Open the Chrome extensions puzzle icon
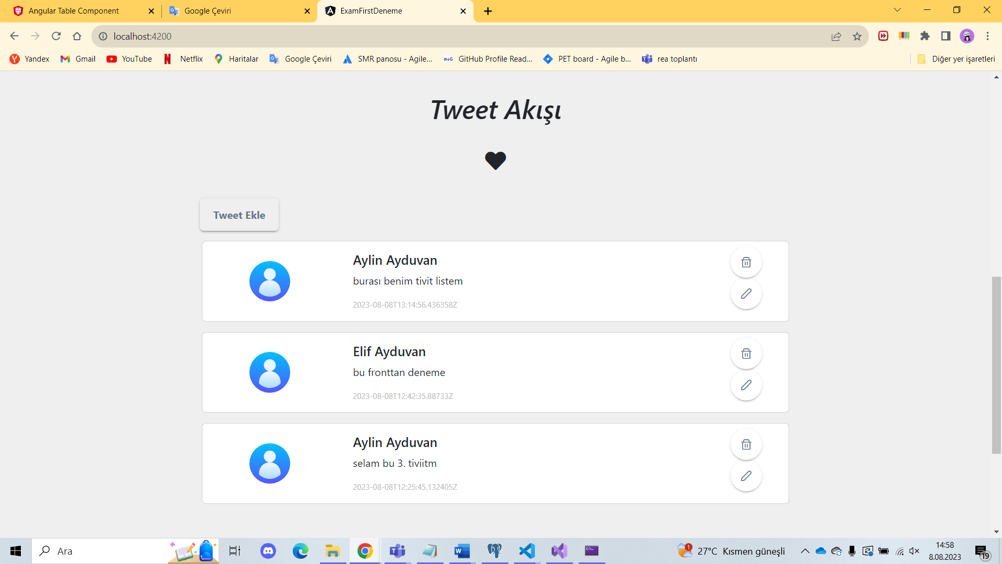Image resolution: width=1002 pixels, height=564 pixels. (x=925, y=36)
